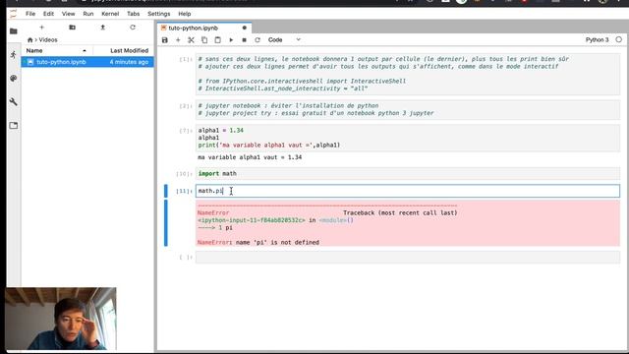Open the Running Terminals and Kernels sidebar
The image size is (629, 354).
click(14, 55)
